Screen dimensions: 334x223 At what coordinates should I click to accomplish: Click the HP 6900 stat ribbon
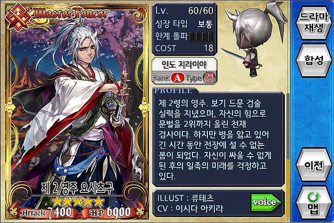click(x=109, y=212)
